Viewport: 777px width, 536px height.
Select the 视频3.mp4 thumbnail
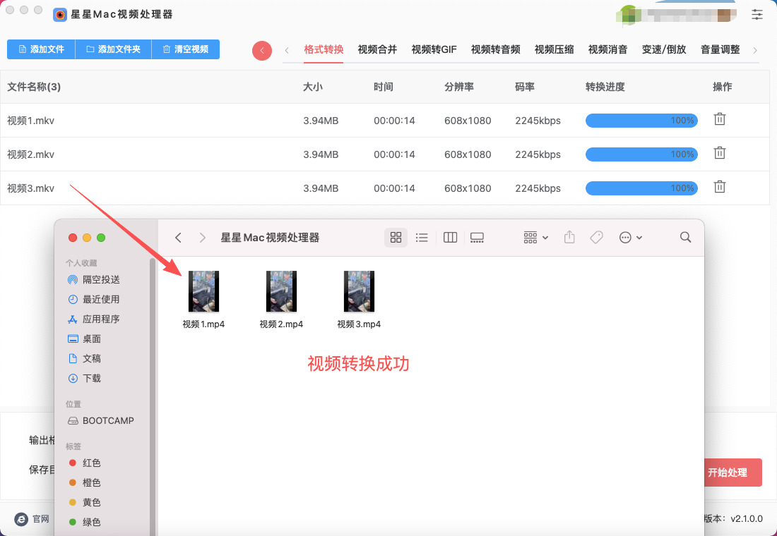[360, 291]
